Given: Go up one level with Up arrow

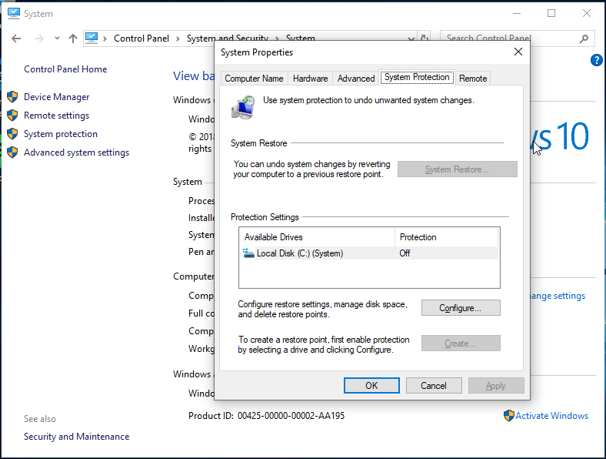Looking at the screenshot, I should [x=73, y=39].
